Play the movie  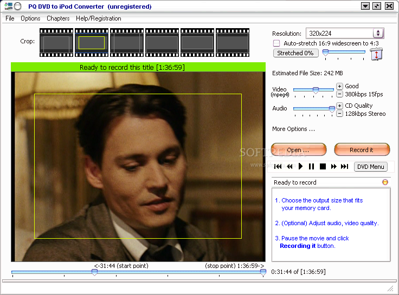(300, 166)
